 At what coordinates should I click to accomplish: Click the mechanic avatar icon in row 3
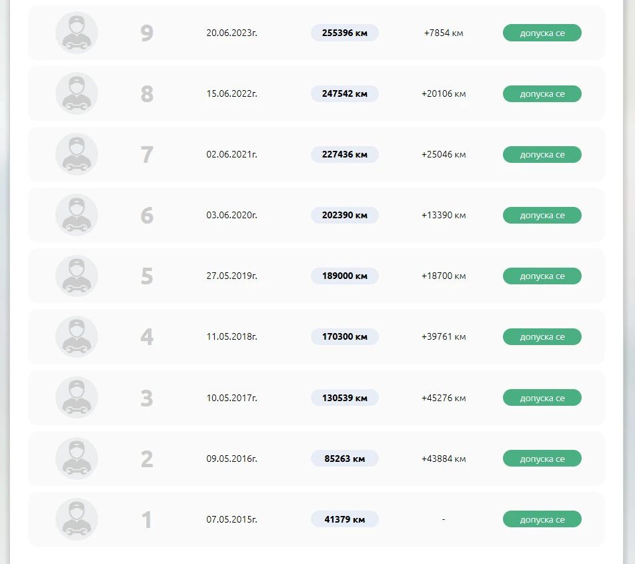(77, 398)
